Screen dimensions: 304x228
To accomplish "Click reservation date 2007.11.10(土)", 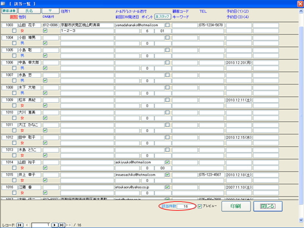I will (x=239, y=187).
